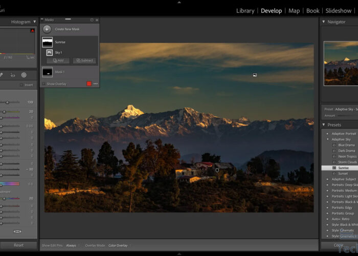Screen dimensions: 358x256
Task: Apply the Storm Clouds preset
Action: pos(347,162)
